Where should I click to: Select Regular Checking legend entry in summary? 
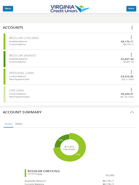[43, 171]
